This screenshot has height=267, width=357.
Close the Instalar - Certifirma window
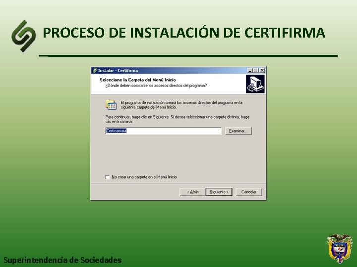pyautogui.click(x=262, y=71)
